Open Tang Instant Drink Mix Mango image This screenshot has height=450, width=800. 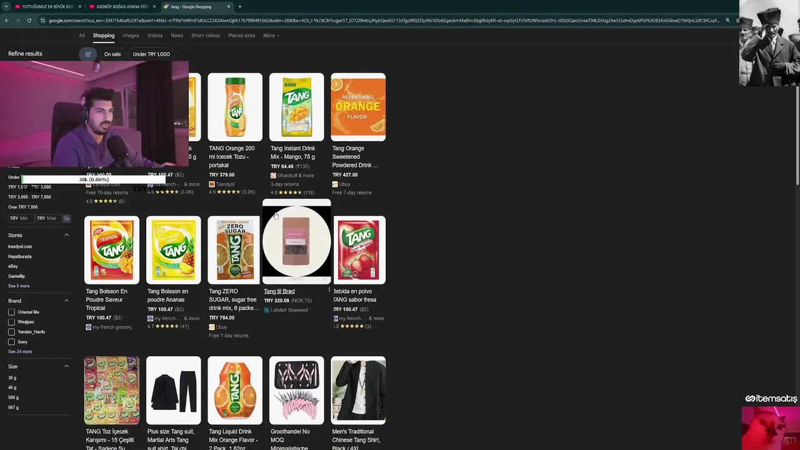click(x=296, y=107)
